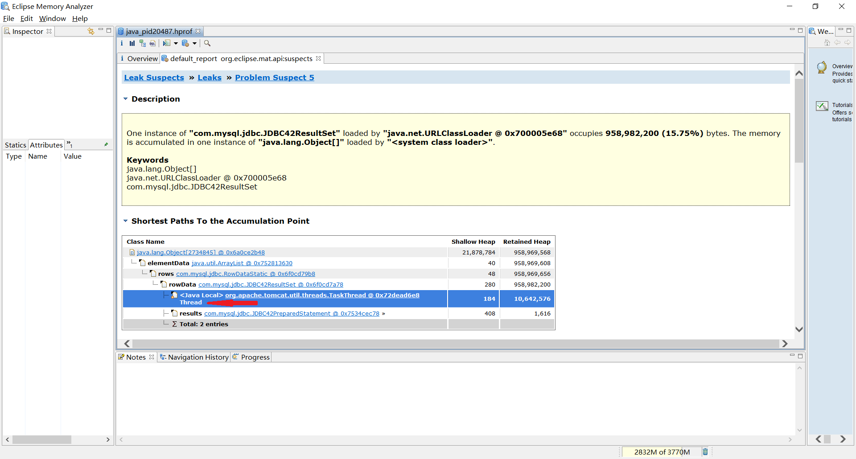Follow the Leaks breadcrumb link

(x=210, y=78)
